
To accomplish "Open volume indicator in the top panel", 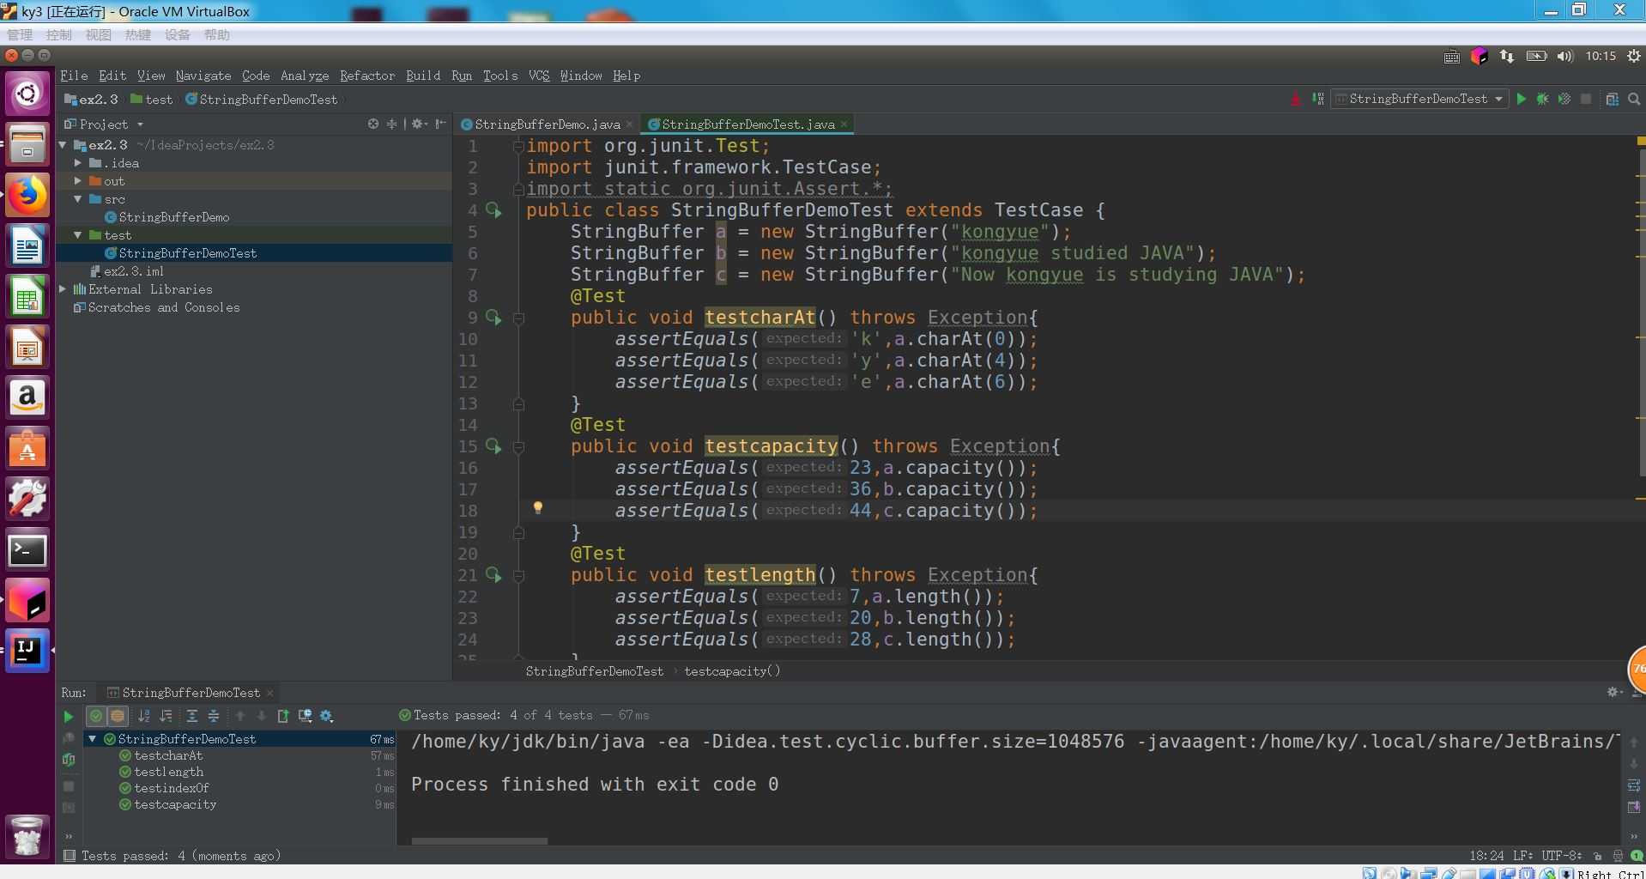I will click(1564, 57).
